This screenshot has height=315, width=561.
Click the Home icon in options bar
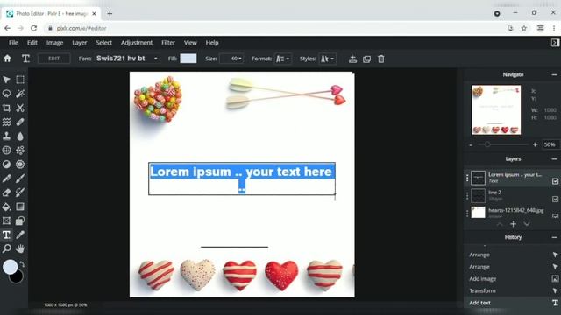click(7, 59)
